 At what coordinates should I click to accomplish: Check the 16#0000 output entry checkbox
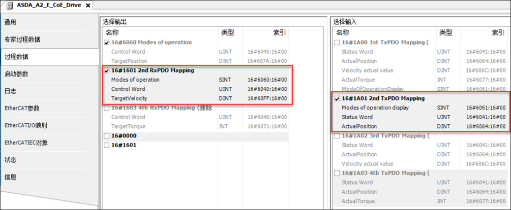click(106, 136)
